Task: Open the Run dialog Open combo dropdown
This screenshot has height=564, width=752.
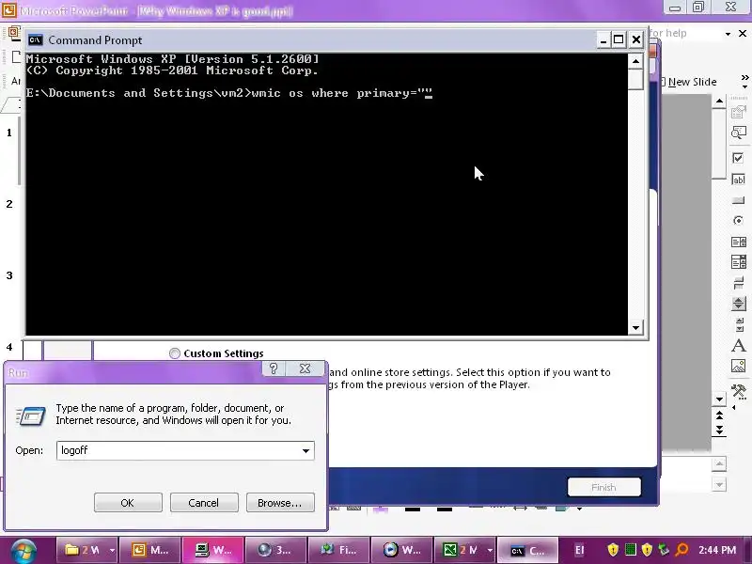Action: (x=305, y=450)
